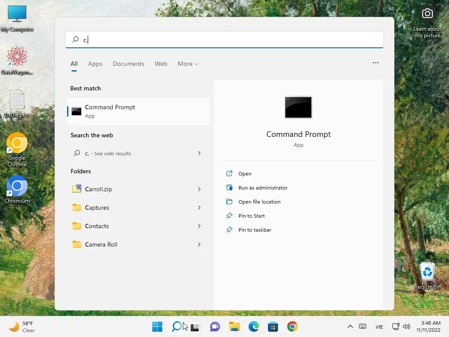Select the DxDiag.txt file icon
Viewport: 449px width, 337px height.
(x=17, y=104)
